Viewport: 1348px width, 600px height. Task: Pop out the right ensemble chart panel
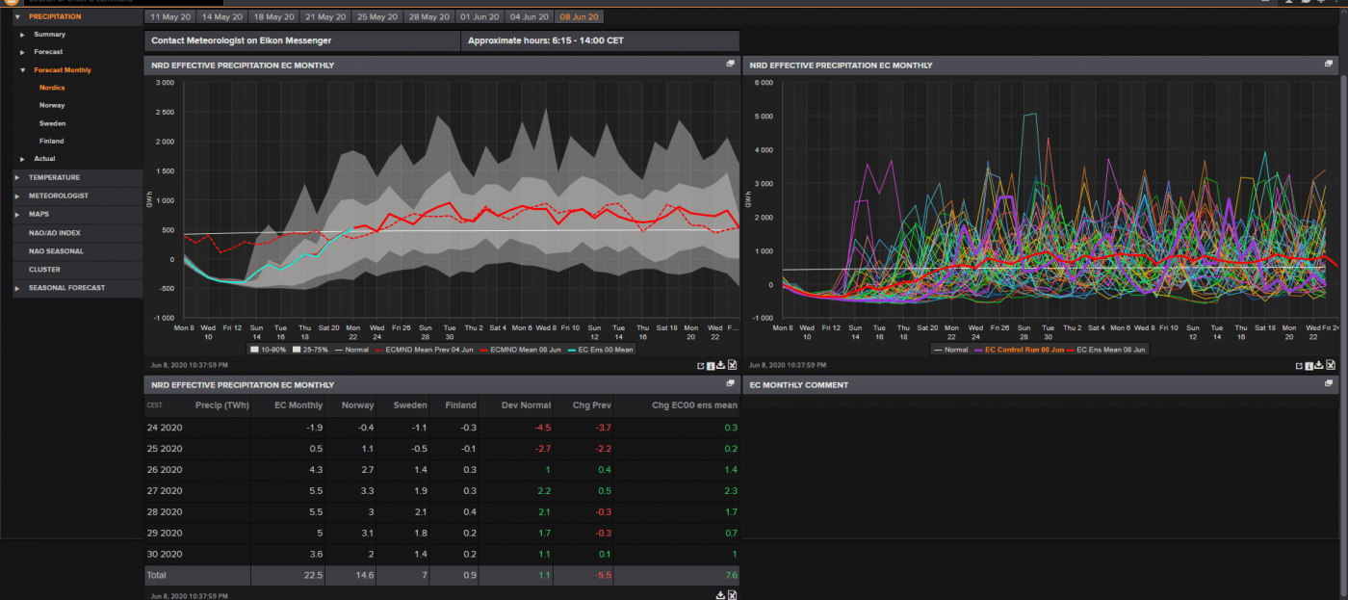[1330, 64]
